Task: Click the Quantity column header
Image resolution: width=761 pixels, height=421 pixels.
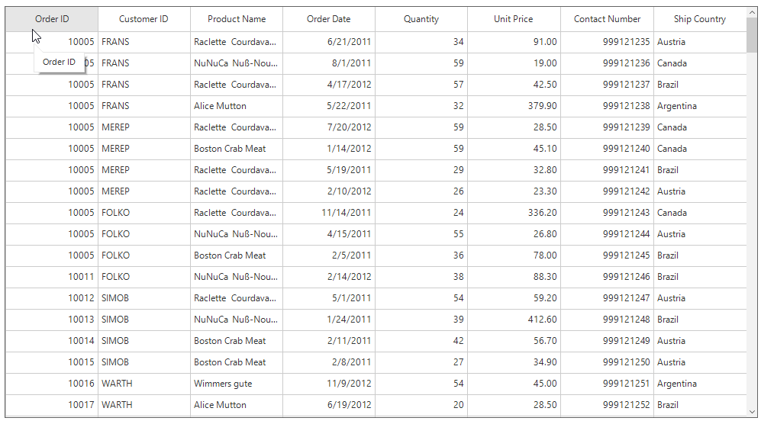Action: coord(421,19)
